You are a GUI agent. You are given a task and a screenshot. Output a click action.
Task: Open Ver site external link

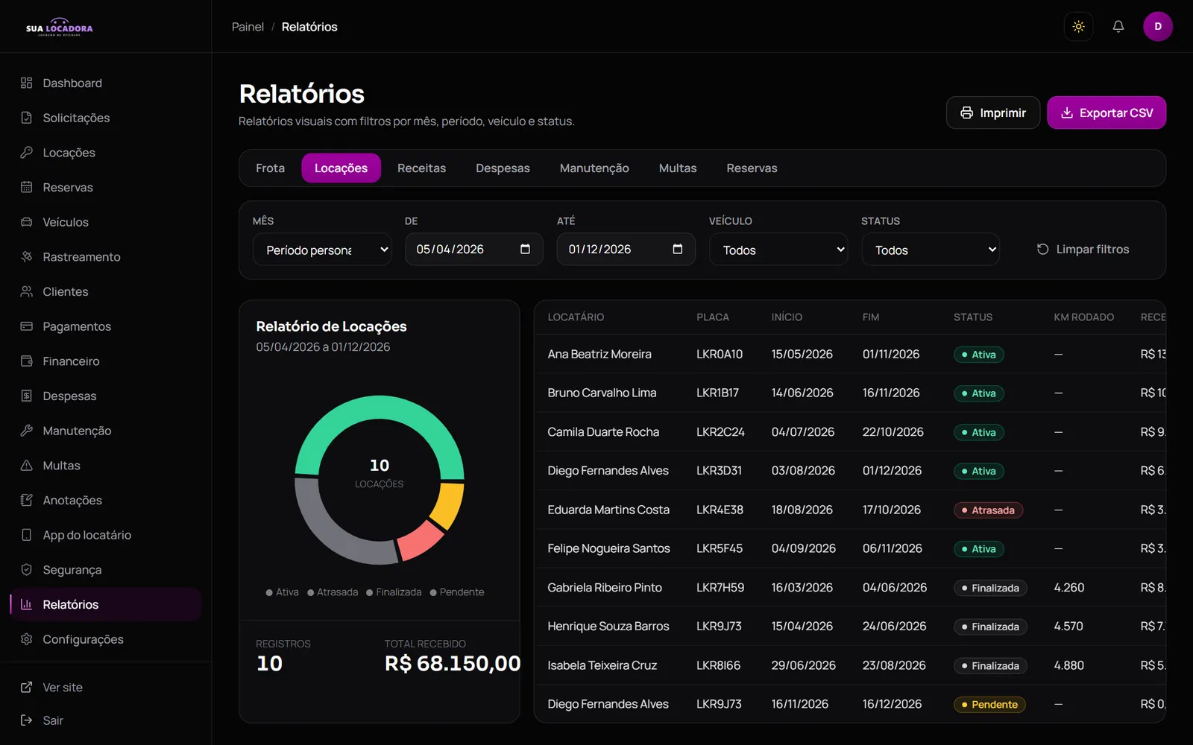tap(51, 687)
